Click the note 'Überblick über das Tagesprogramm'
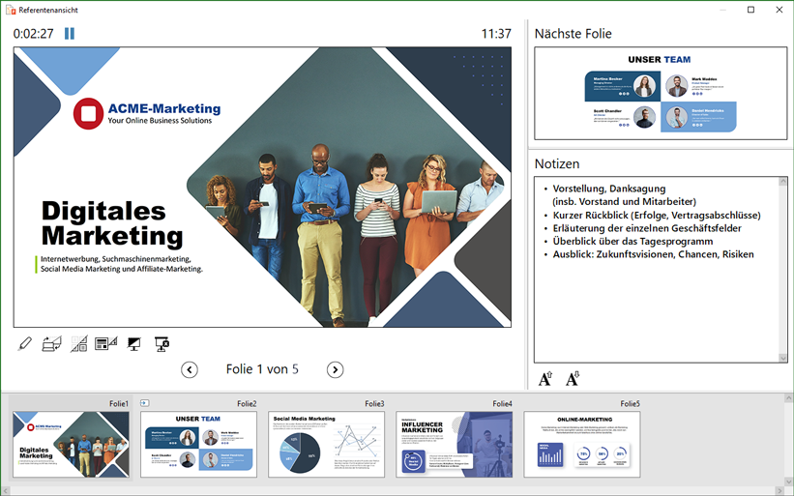794x496 pixels. [632, 242]
